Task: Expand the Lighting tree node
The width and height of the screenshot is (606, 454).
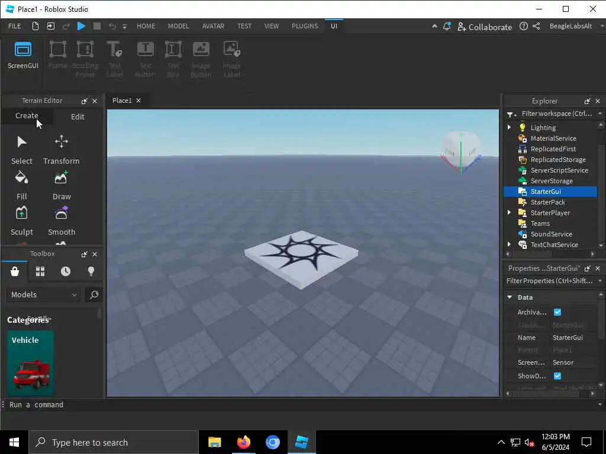Action: pyautogui.click(x=510, y=128)
